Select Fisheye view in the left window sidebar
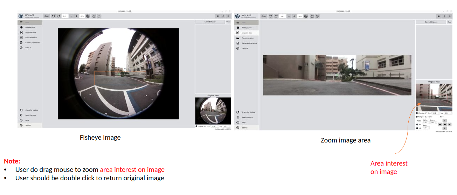Viewport: 457px width, 195px height. 30,27
